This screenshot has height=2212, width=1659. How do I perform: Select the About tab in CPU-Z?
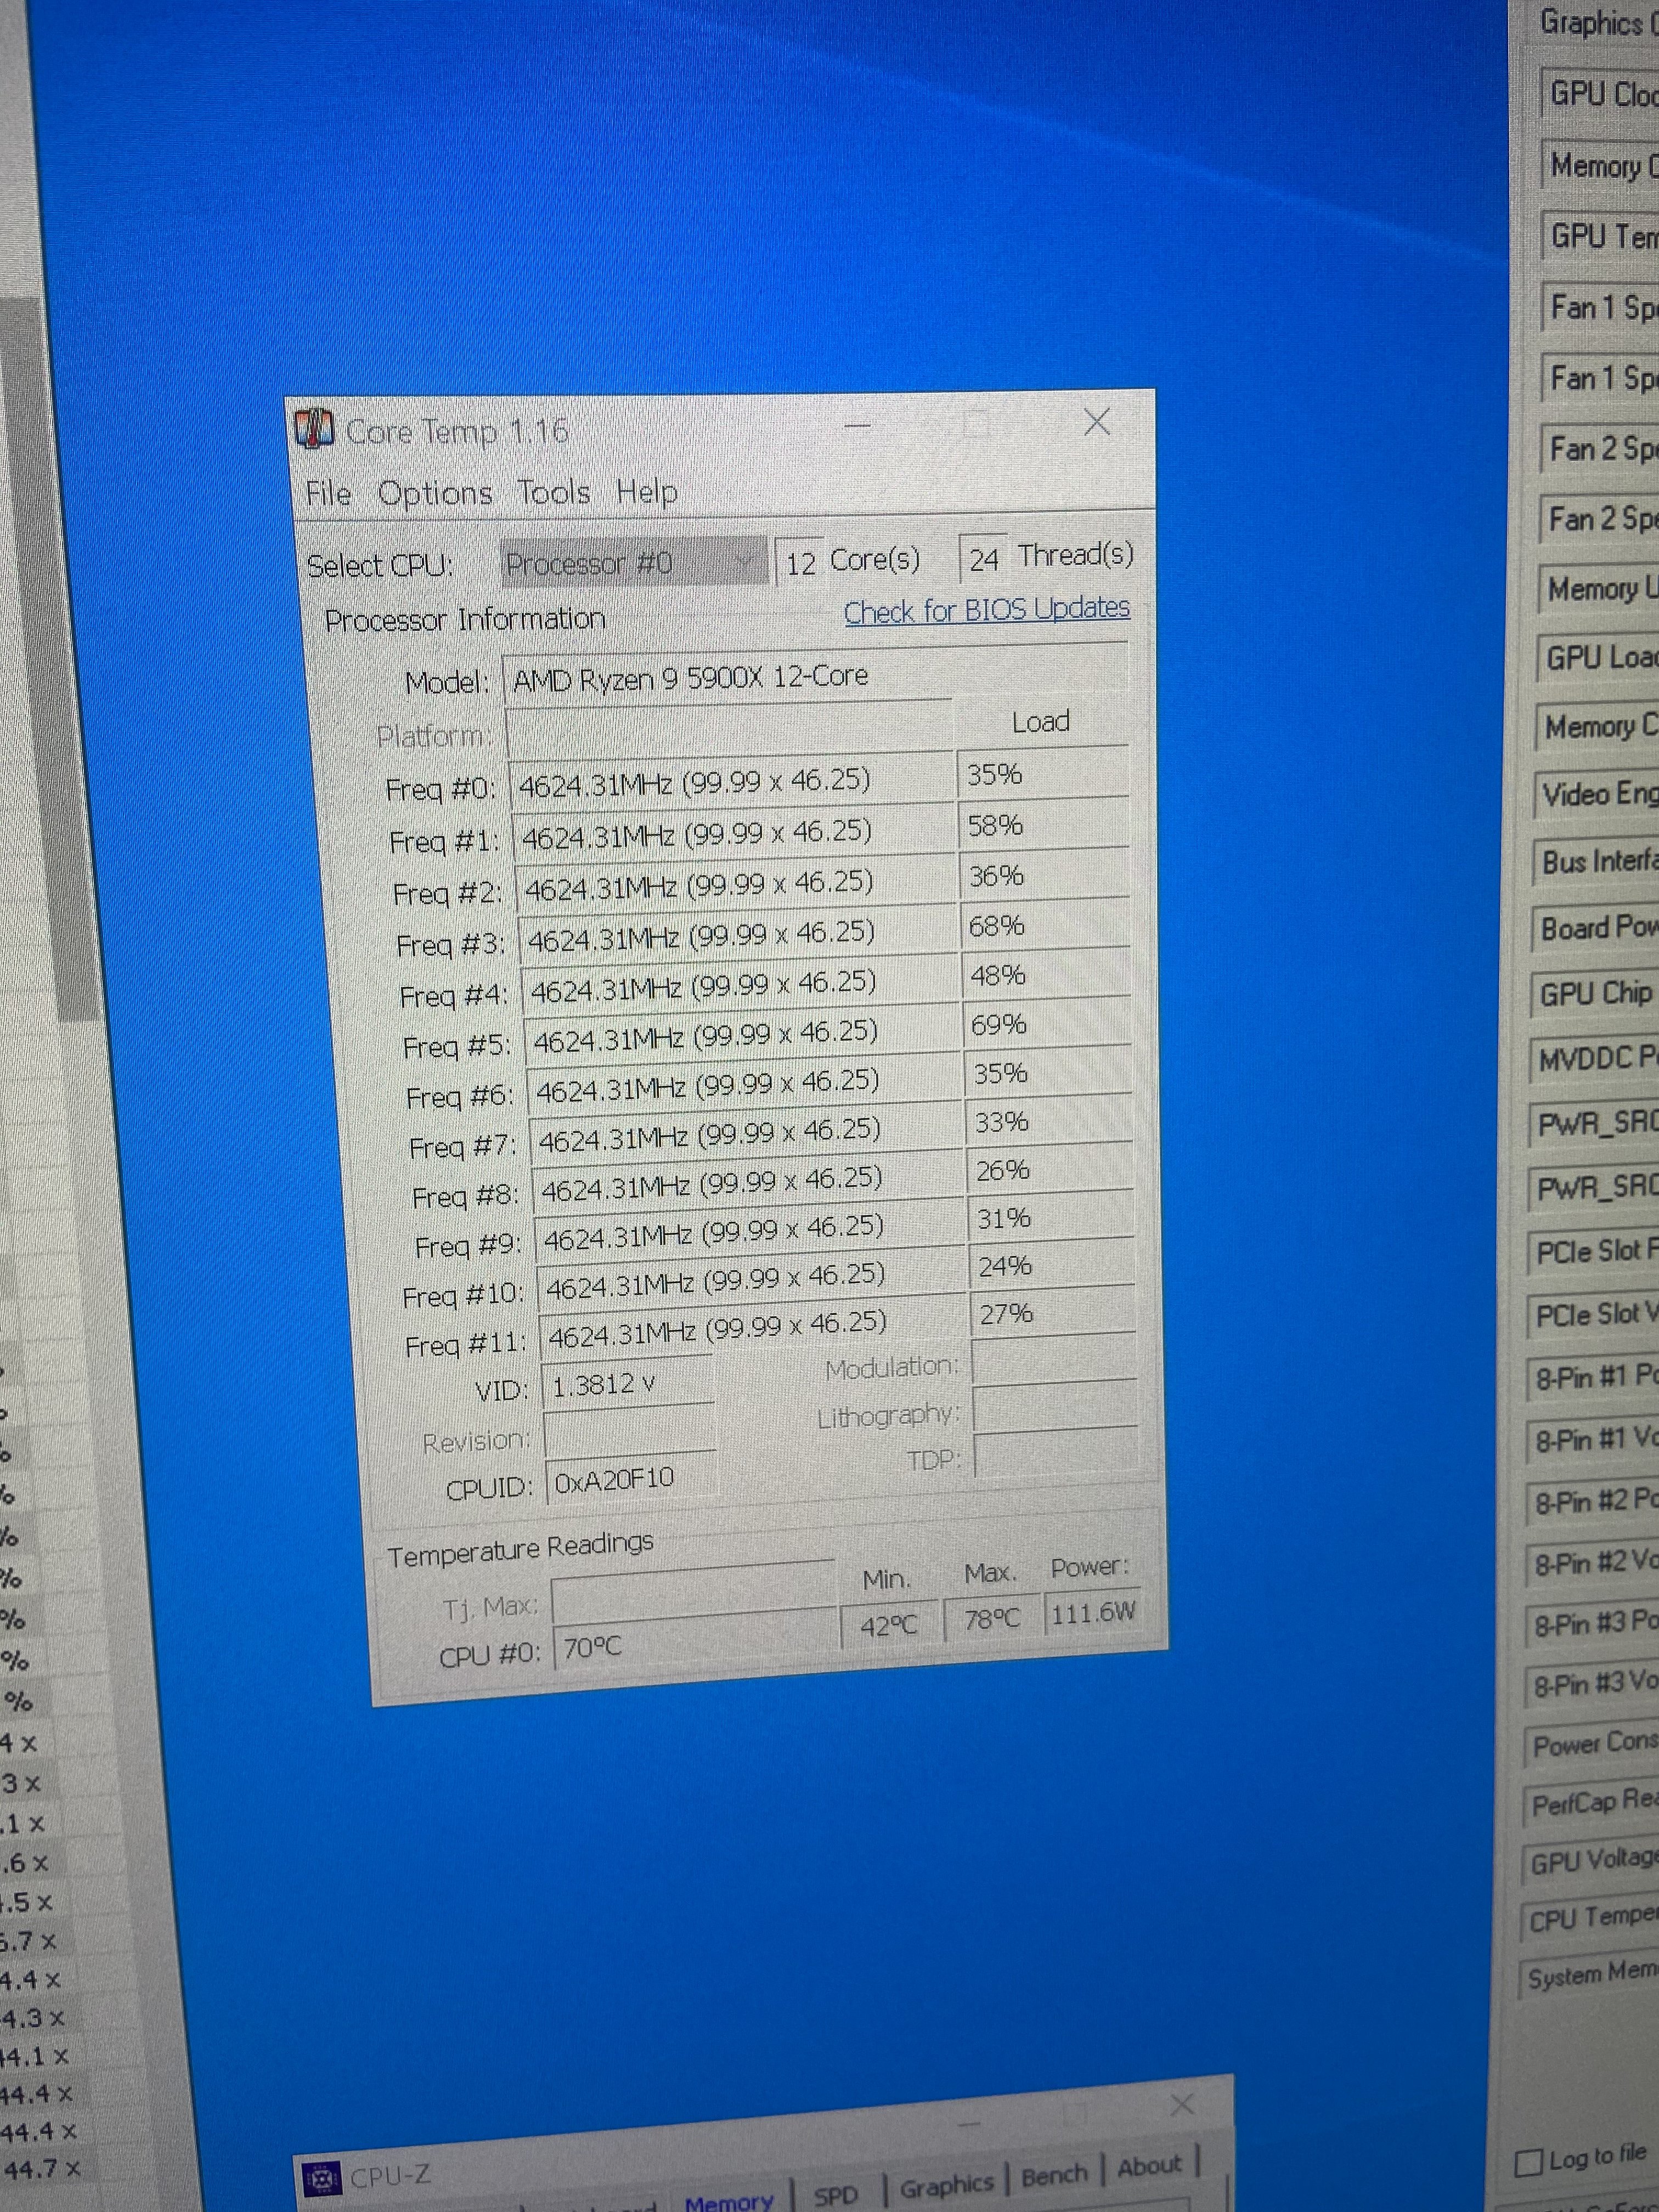1149,2167
